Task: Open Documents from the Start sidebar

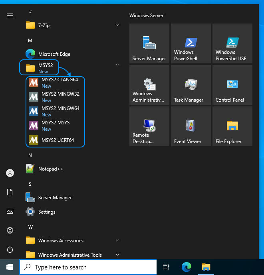Action: (10, 192)
